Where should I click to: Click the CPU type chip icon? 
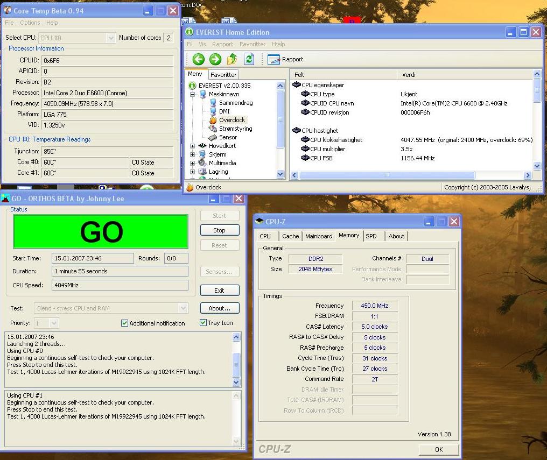(x=305, y=94)
